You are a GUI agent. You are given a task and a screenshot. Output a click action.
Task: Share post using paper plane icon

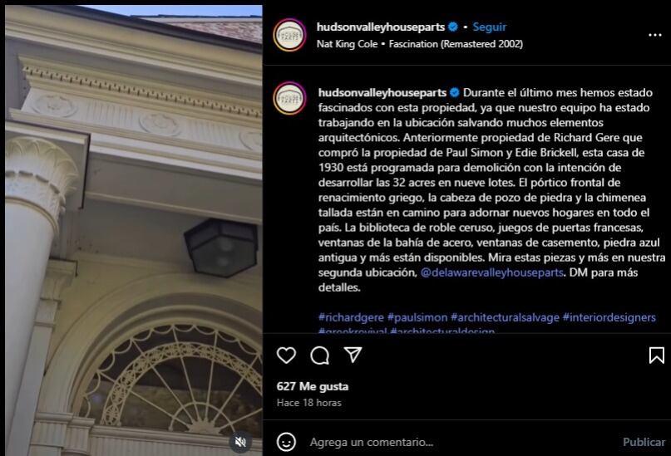pyautogui.click(x=353, y=355)
